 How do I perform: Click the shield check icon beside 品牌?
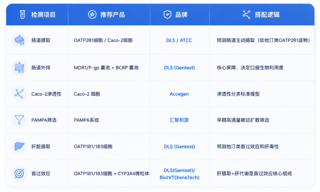(167, 15)
